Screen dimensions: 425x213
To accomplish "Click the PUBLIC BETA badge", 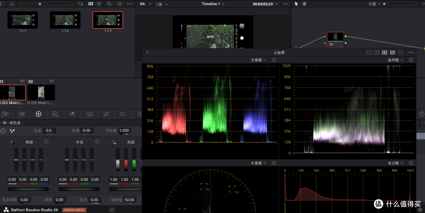I will pyautogui.click(x=74, y=210).
